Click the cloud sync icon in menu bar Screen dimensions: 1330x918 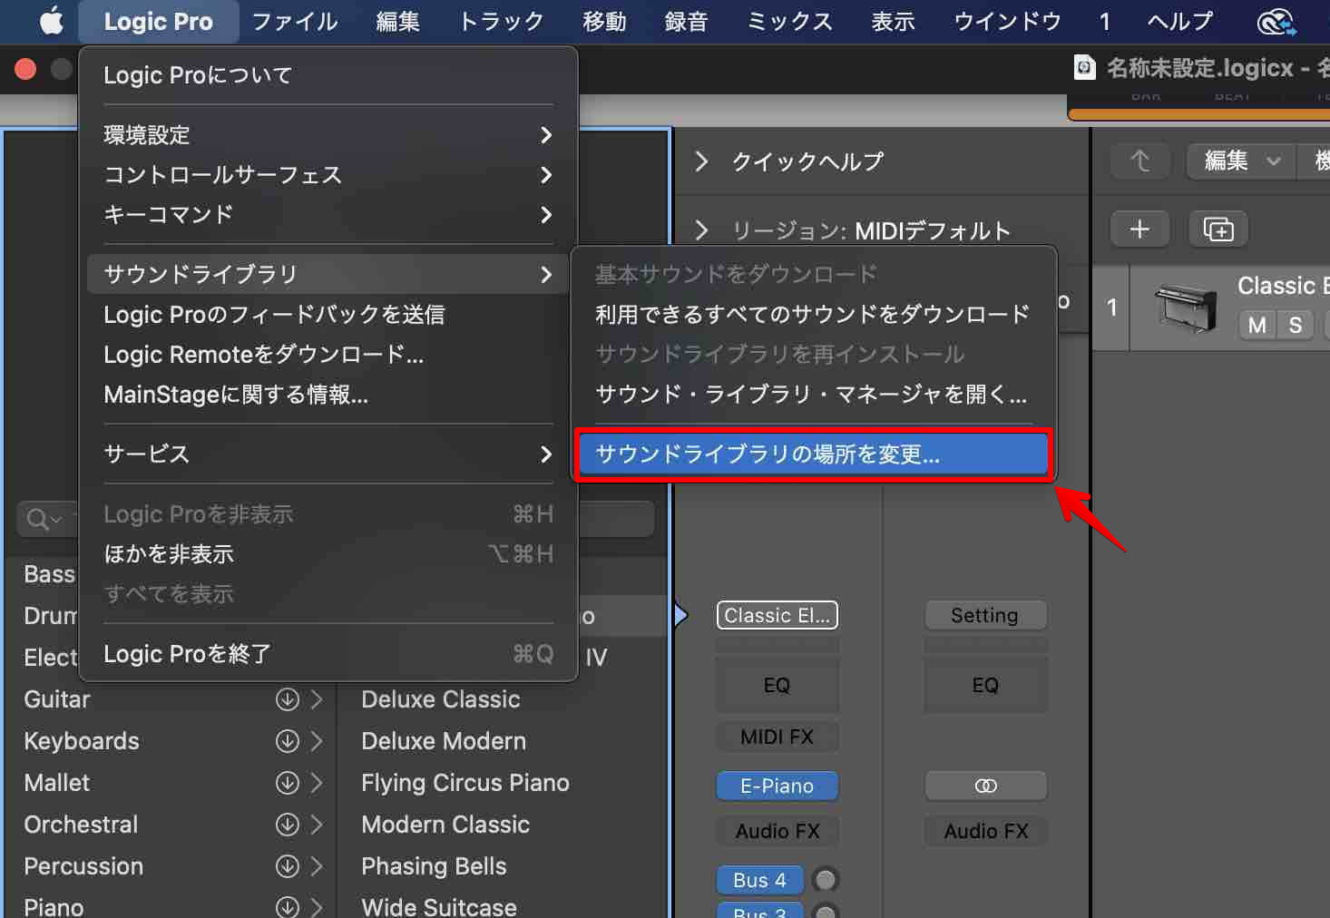1277,21
